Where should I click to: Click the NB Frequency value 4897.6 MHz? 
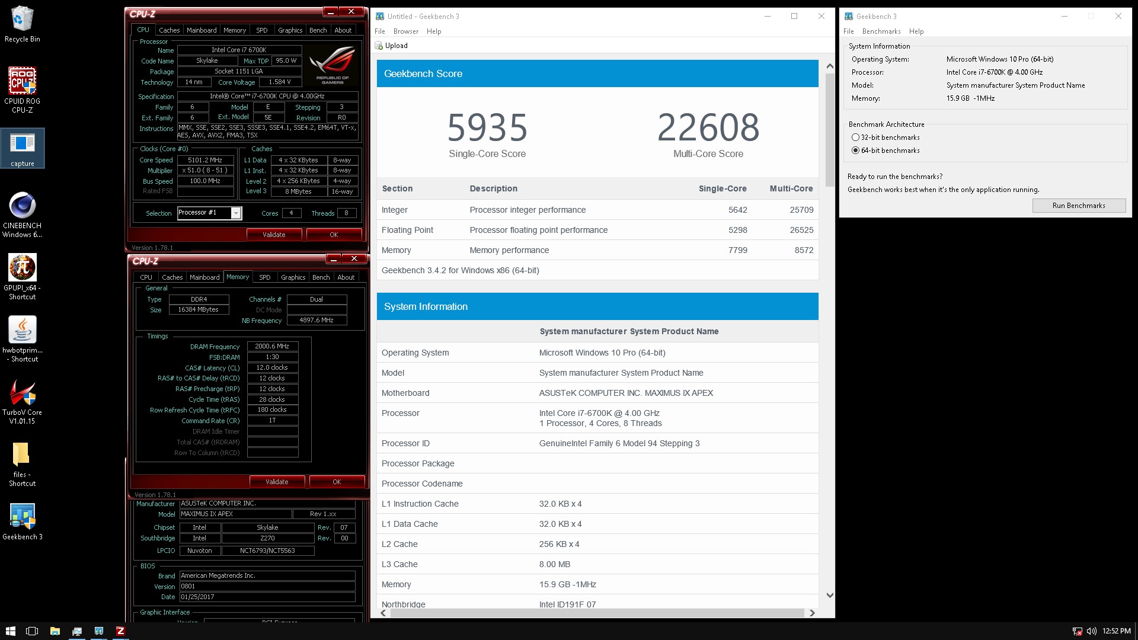pyautogui.click(x=317, y=320)
